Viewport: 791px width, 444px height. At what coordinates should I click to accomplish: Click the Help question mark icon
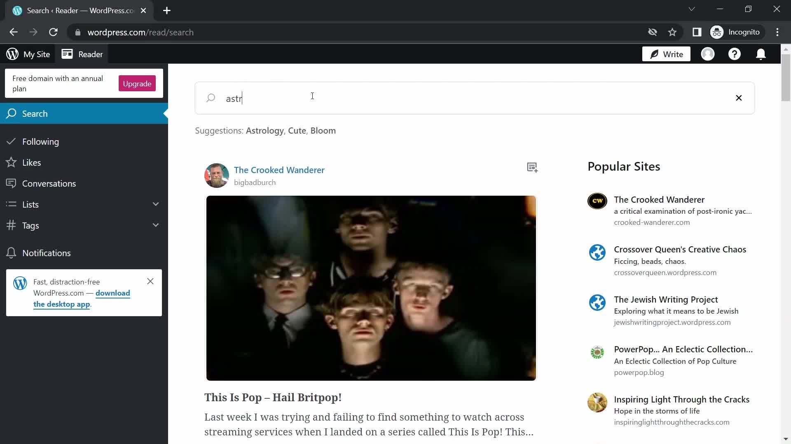[735, 54]
